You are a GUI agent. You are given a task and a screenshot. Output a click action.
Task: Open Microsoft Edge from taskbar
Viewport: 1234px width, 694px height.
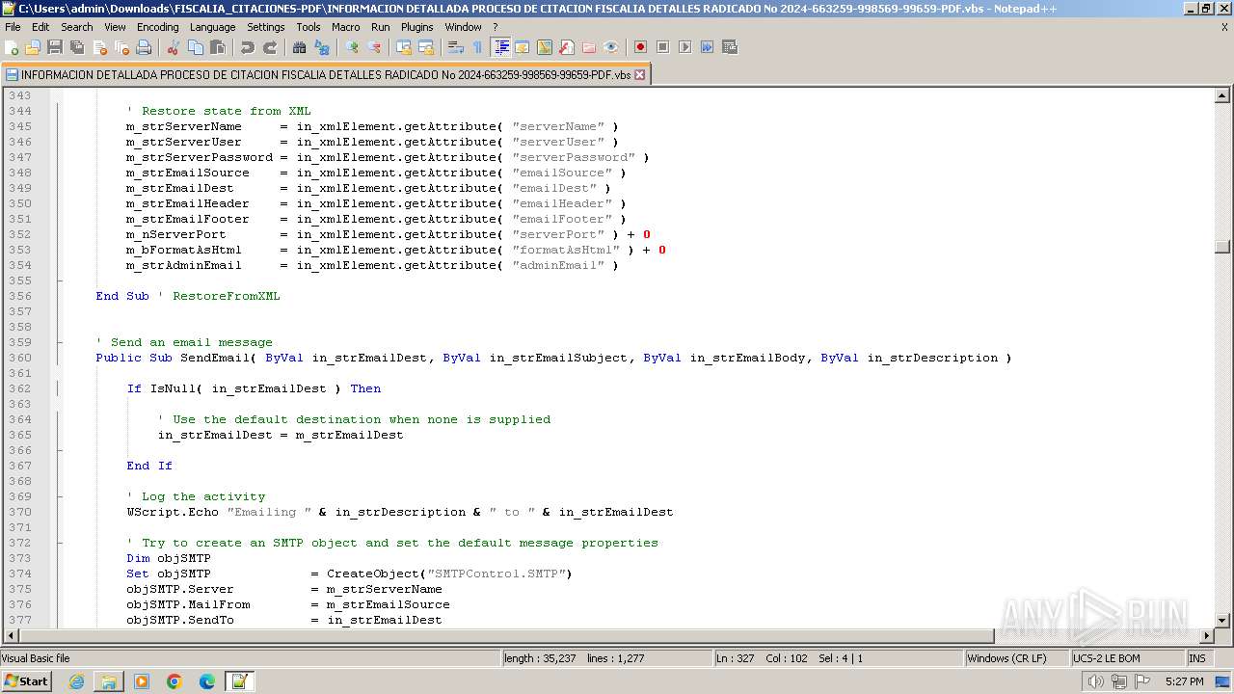coord(207,681)
